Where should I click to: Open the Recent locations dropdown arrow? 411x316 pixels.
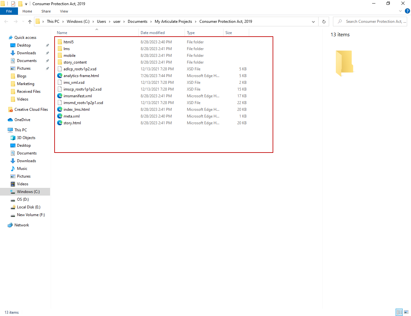click(23, 22)
